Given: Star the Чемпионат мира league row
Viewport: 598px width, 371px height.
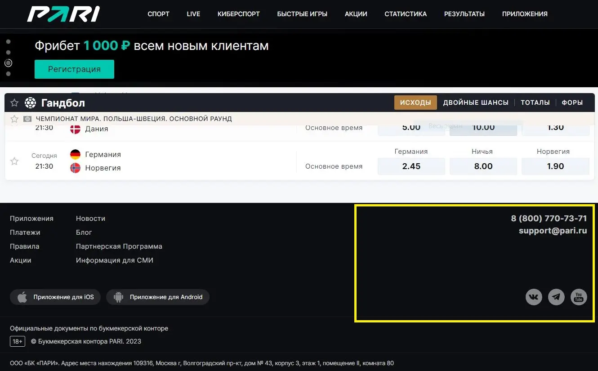Looking at the screenshot, I should (x=14, y=119).
